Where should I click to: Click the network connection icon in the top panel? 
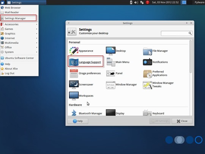[142, 3]
